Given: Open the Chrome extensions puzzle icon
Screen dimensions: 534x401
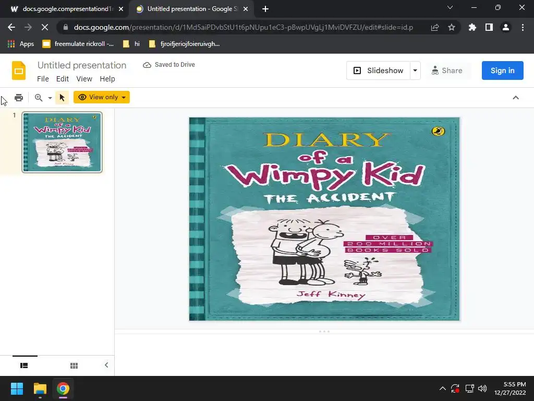Looking at the screenshot, I should click(x=472, y=27).
